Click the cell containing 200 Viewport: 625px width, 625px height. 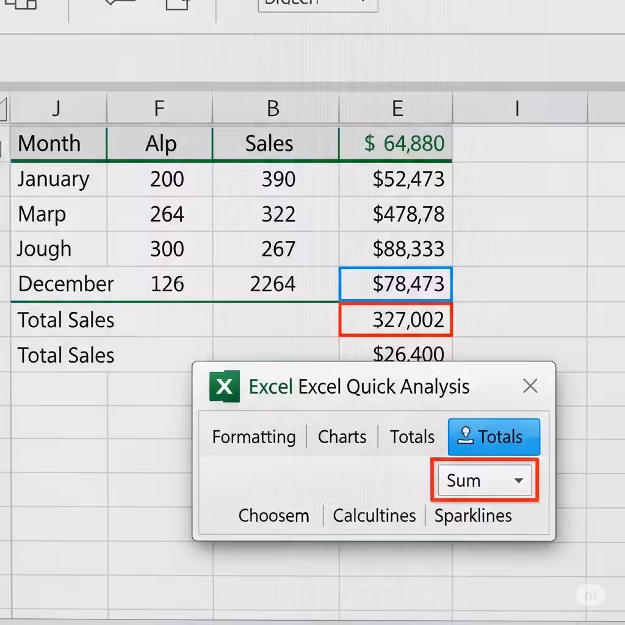pyautogui.click(x=159, y=179)
